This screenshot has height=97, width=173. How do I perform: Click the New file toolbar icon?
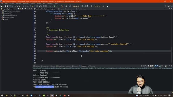pos(2,6)
